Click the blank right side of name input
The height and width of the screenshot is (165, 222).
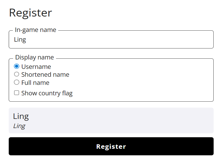(170, 40)
